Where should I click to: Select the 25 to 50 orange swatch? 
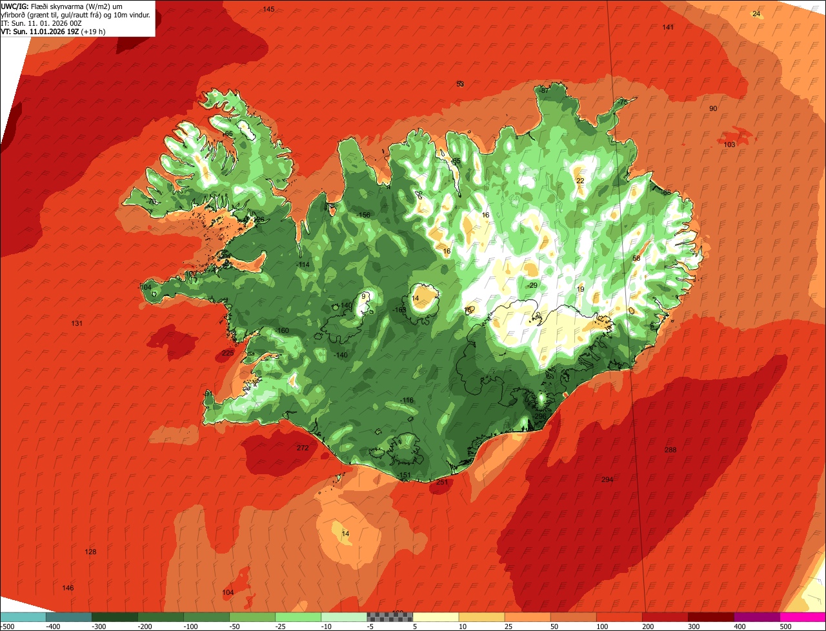tap(527, 617)
